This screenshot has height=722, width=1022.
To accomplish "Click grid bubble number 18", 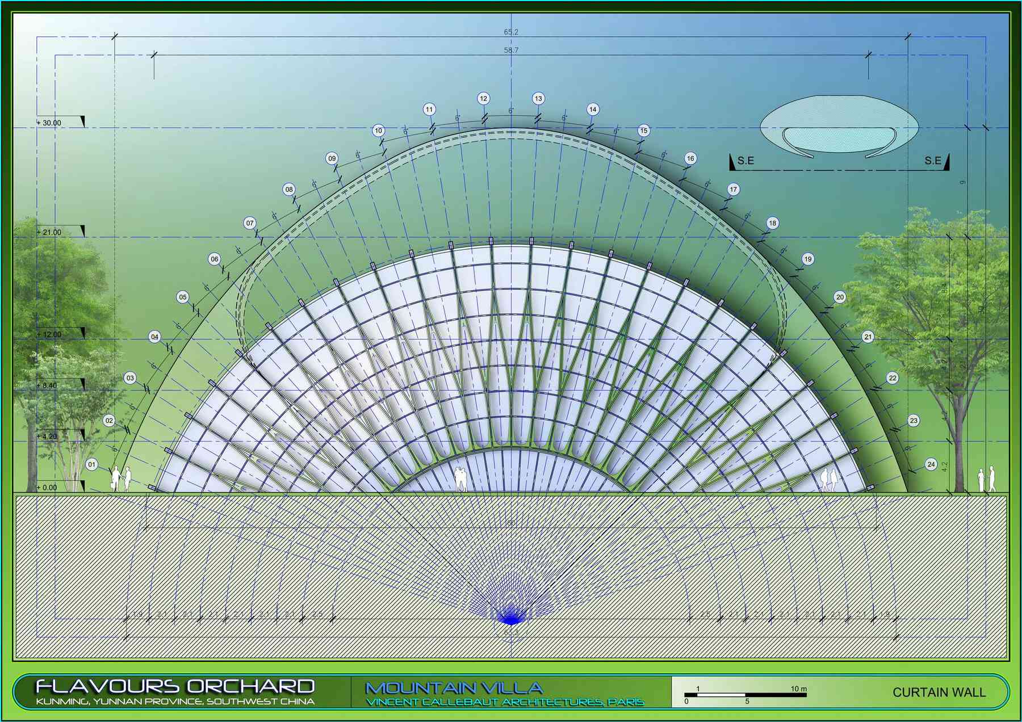I will [772, 223].
